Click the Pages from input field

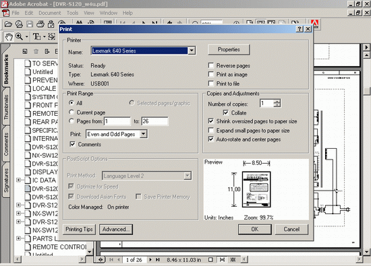pyautogui.click(x=117, y=121)
